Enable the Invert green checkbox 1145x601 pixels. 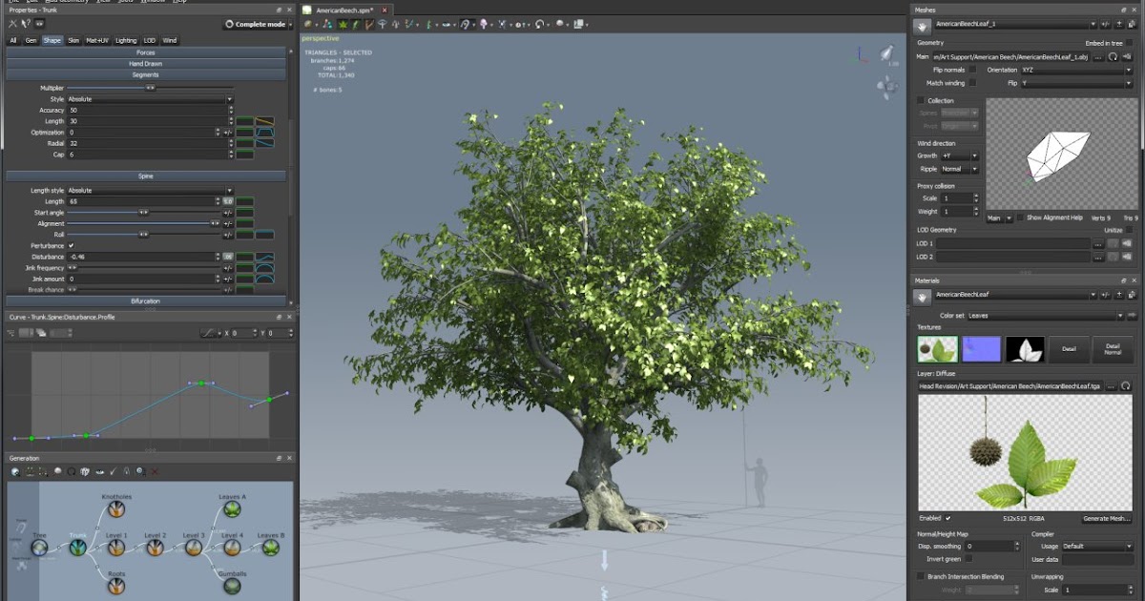[968, 559]
